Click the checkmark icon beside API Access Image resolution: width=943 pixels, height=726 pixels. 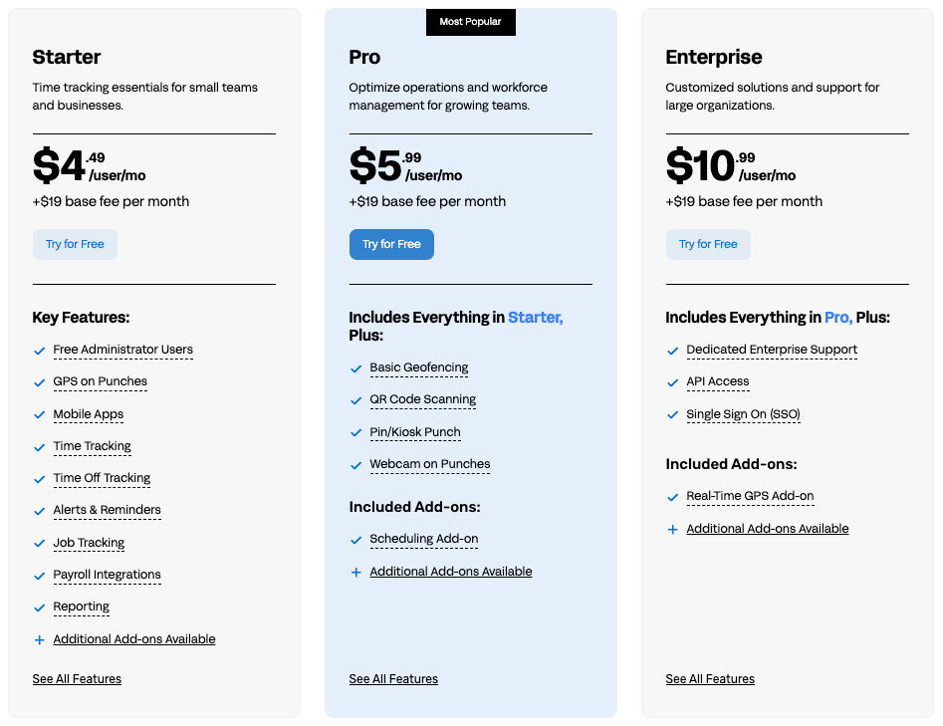[673, 382]
